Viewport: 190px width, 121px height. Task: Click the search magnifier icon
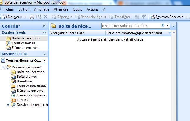pyautogui.click(x=163, y=26)
